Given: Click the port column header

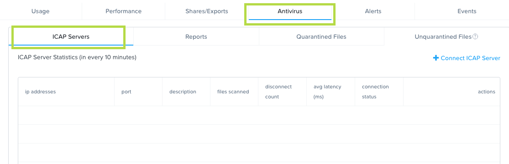Looking at the screenshot, I should [126, 92].
